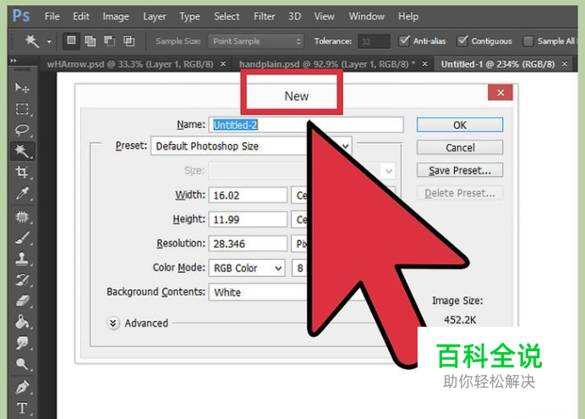Select the Magic Wand tool in toolbox
The image size is (585, 419).
[x=22, y=151]
